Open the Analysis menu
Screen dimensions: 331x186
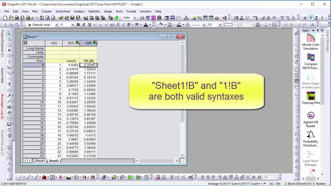point(79,11)
